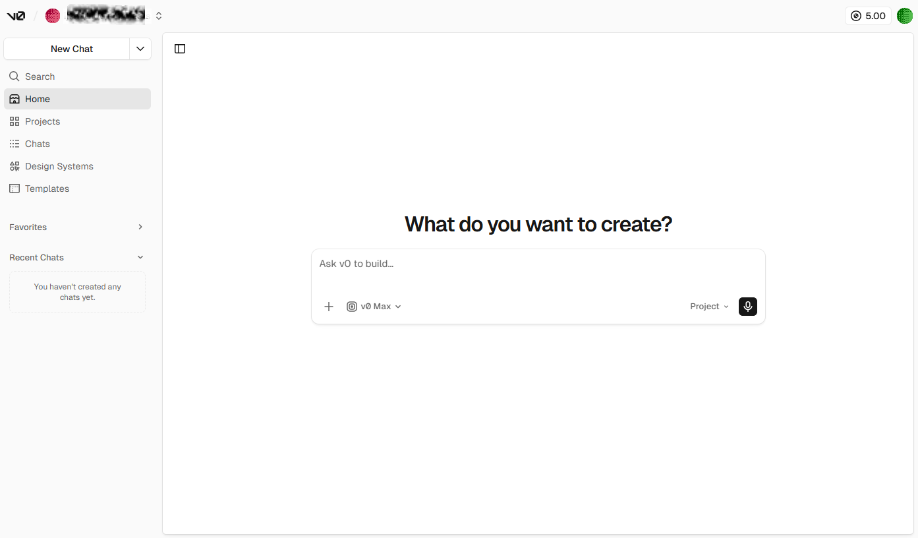Image resolution: width=918 pixels, height=538 pixels.
Task: Open the Project dropdown in prompt box
Action: point(709,307)
